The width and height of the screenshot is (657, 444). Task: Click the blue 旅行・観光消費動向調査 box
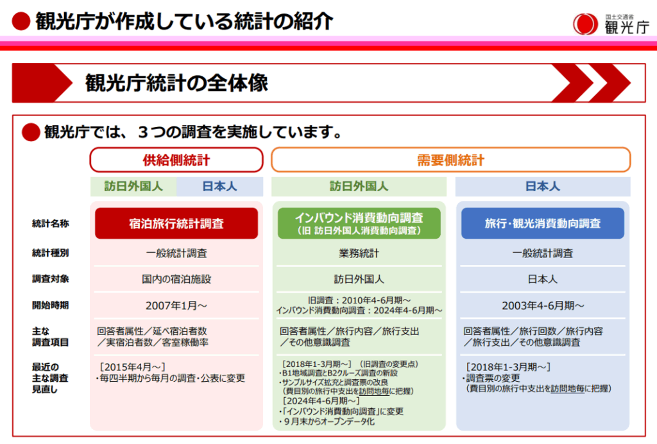(x=542, y=223)
